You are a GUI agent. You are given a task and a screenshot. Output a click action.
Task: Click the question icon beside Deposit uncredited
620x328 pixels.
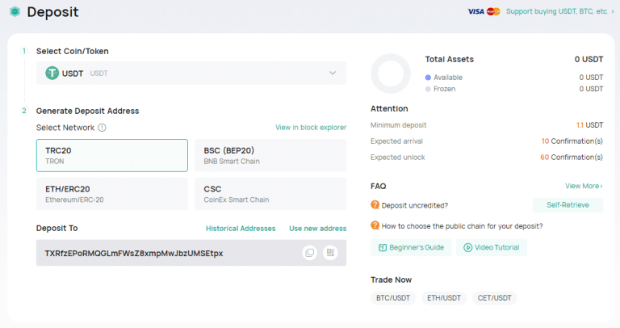click(x=375, y=204)
